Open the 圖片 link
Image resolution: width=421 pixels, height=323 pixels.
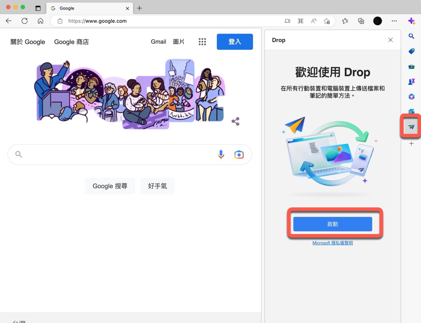pyautogui.click(x=179, y=42)
